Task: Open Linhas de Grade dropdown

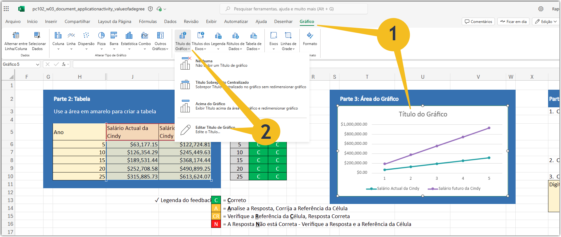Action: [x=288, y=41]
